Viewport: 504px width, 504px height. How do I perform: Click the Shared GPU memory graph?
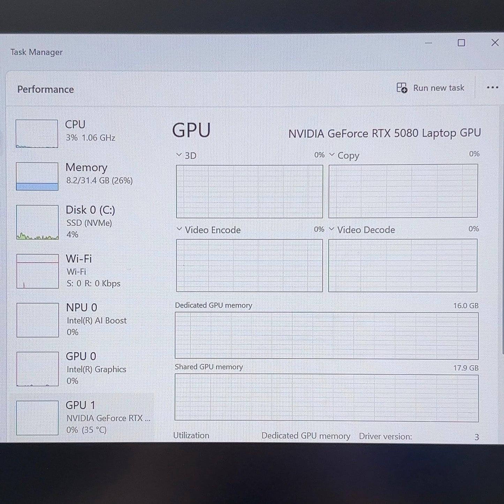tap(326, 398)
